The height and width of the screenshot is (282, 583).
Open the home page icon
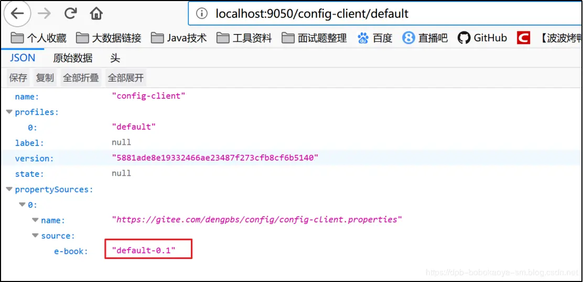coord(96,14)
